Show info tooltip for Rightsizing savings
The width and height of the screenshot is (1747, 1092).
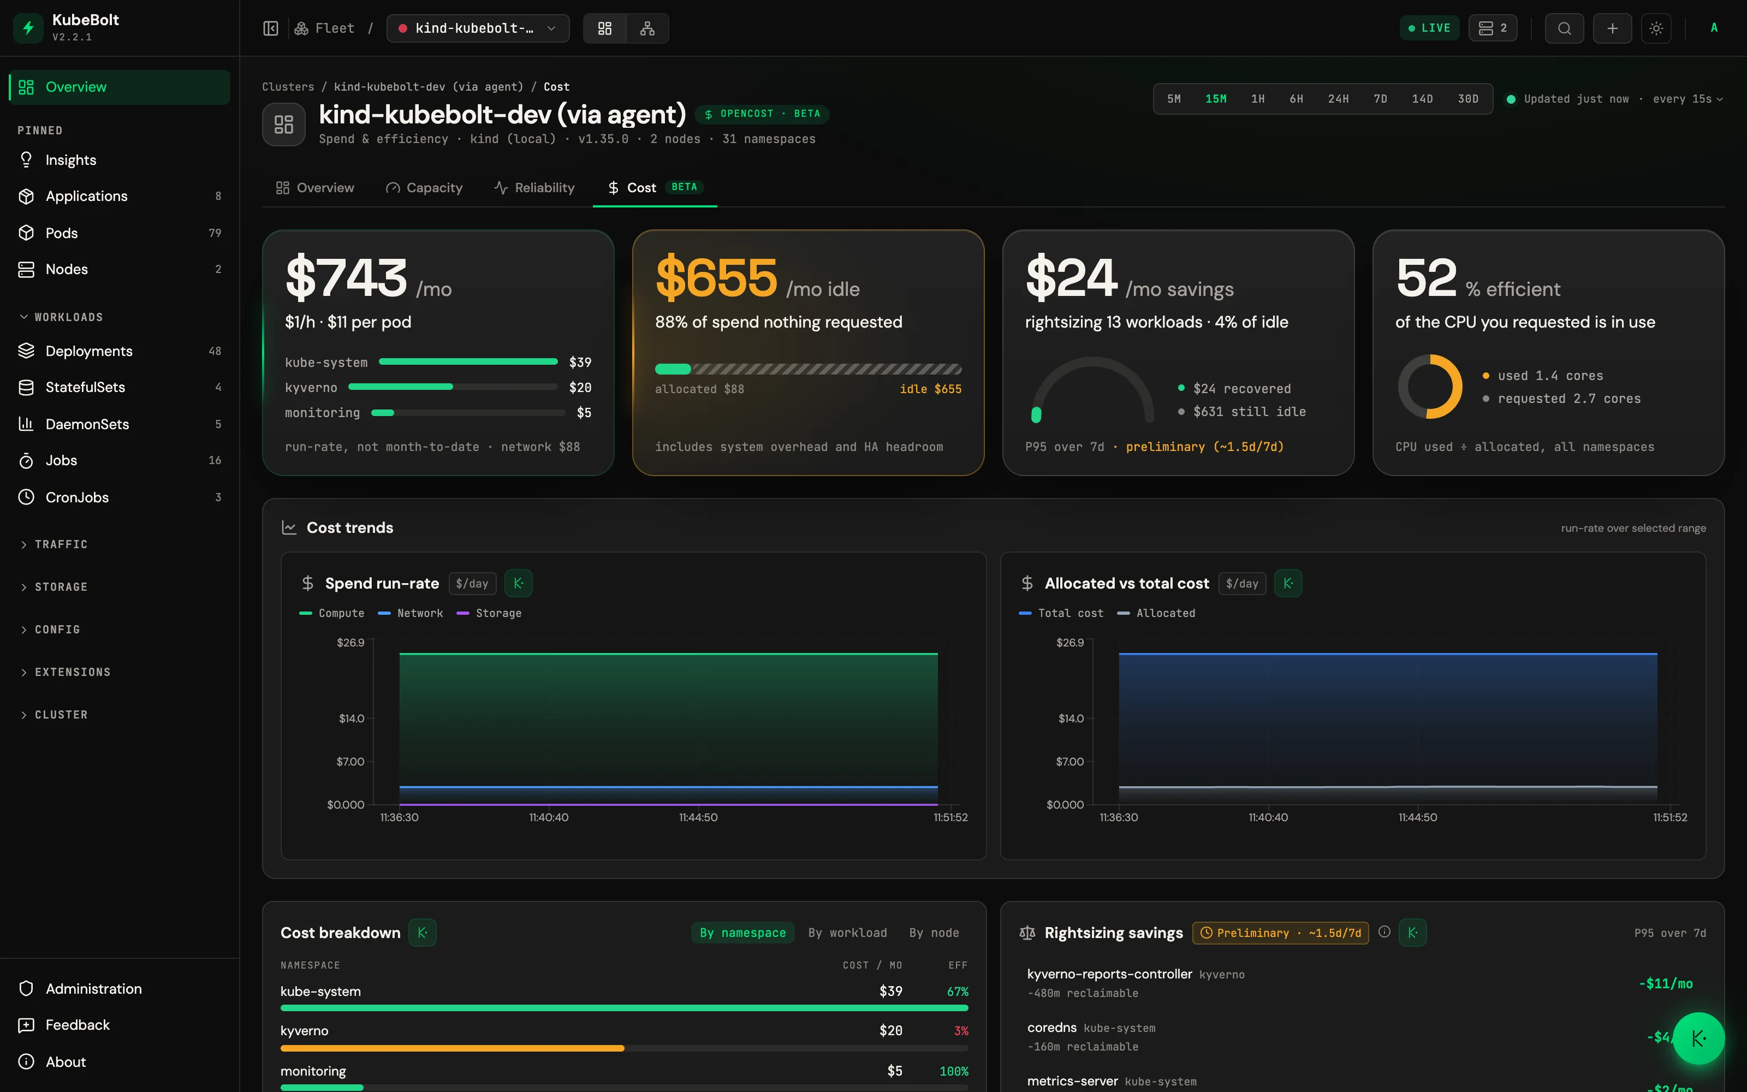tap(1384, 931)
